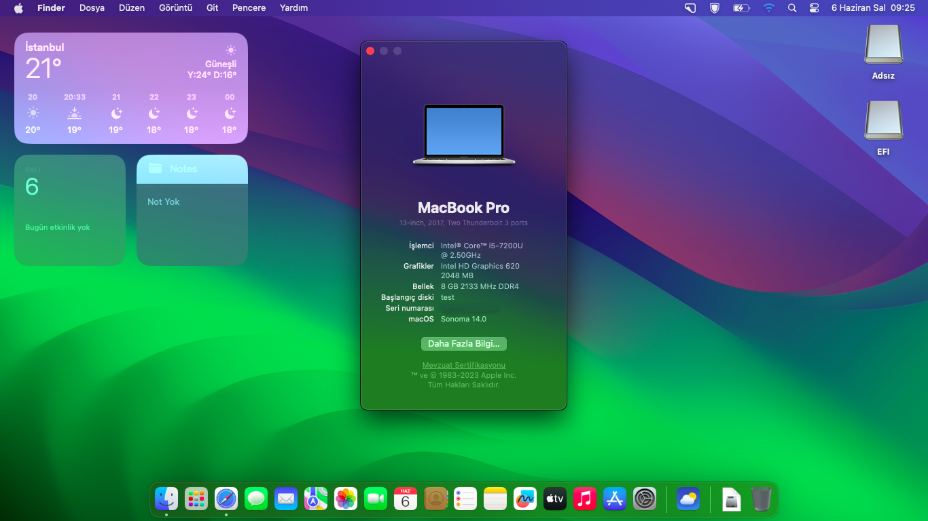928x521 pixels.
Task: Open the İstanbul weather widget
Action: click(131, 88)
